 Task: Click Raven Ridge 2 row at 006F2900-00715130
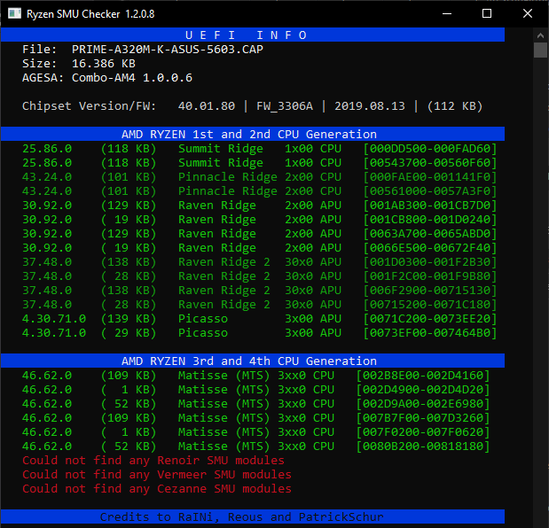[x=260, y=291]
